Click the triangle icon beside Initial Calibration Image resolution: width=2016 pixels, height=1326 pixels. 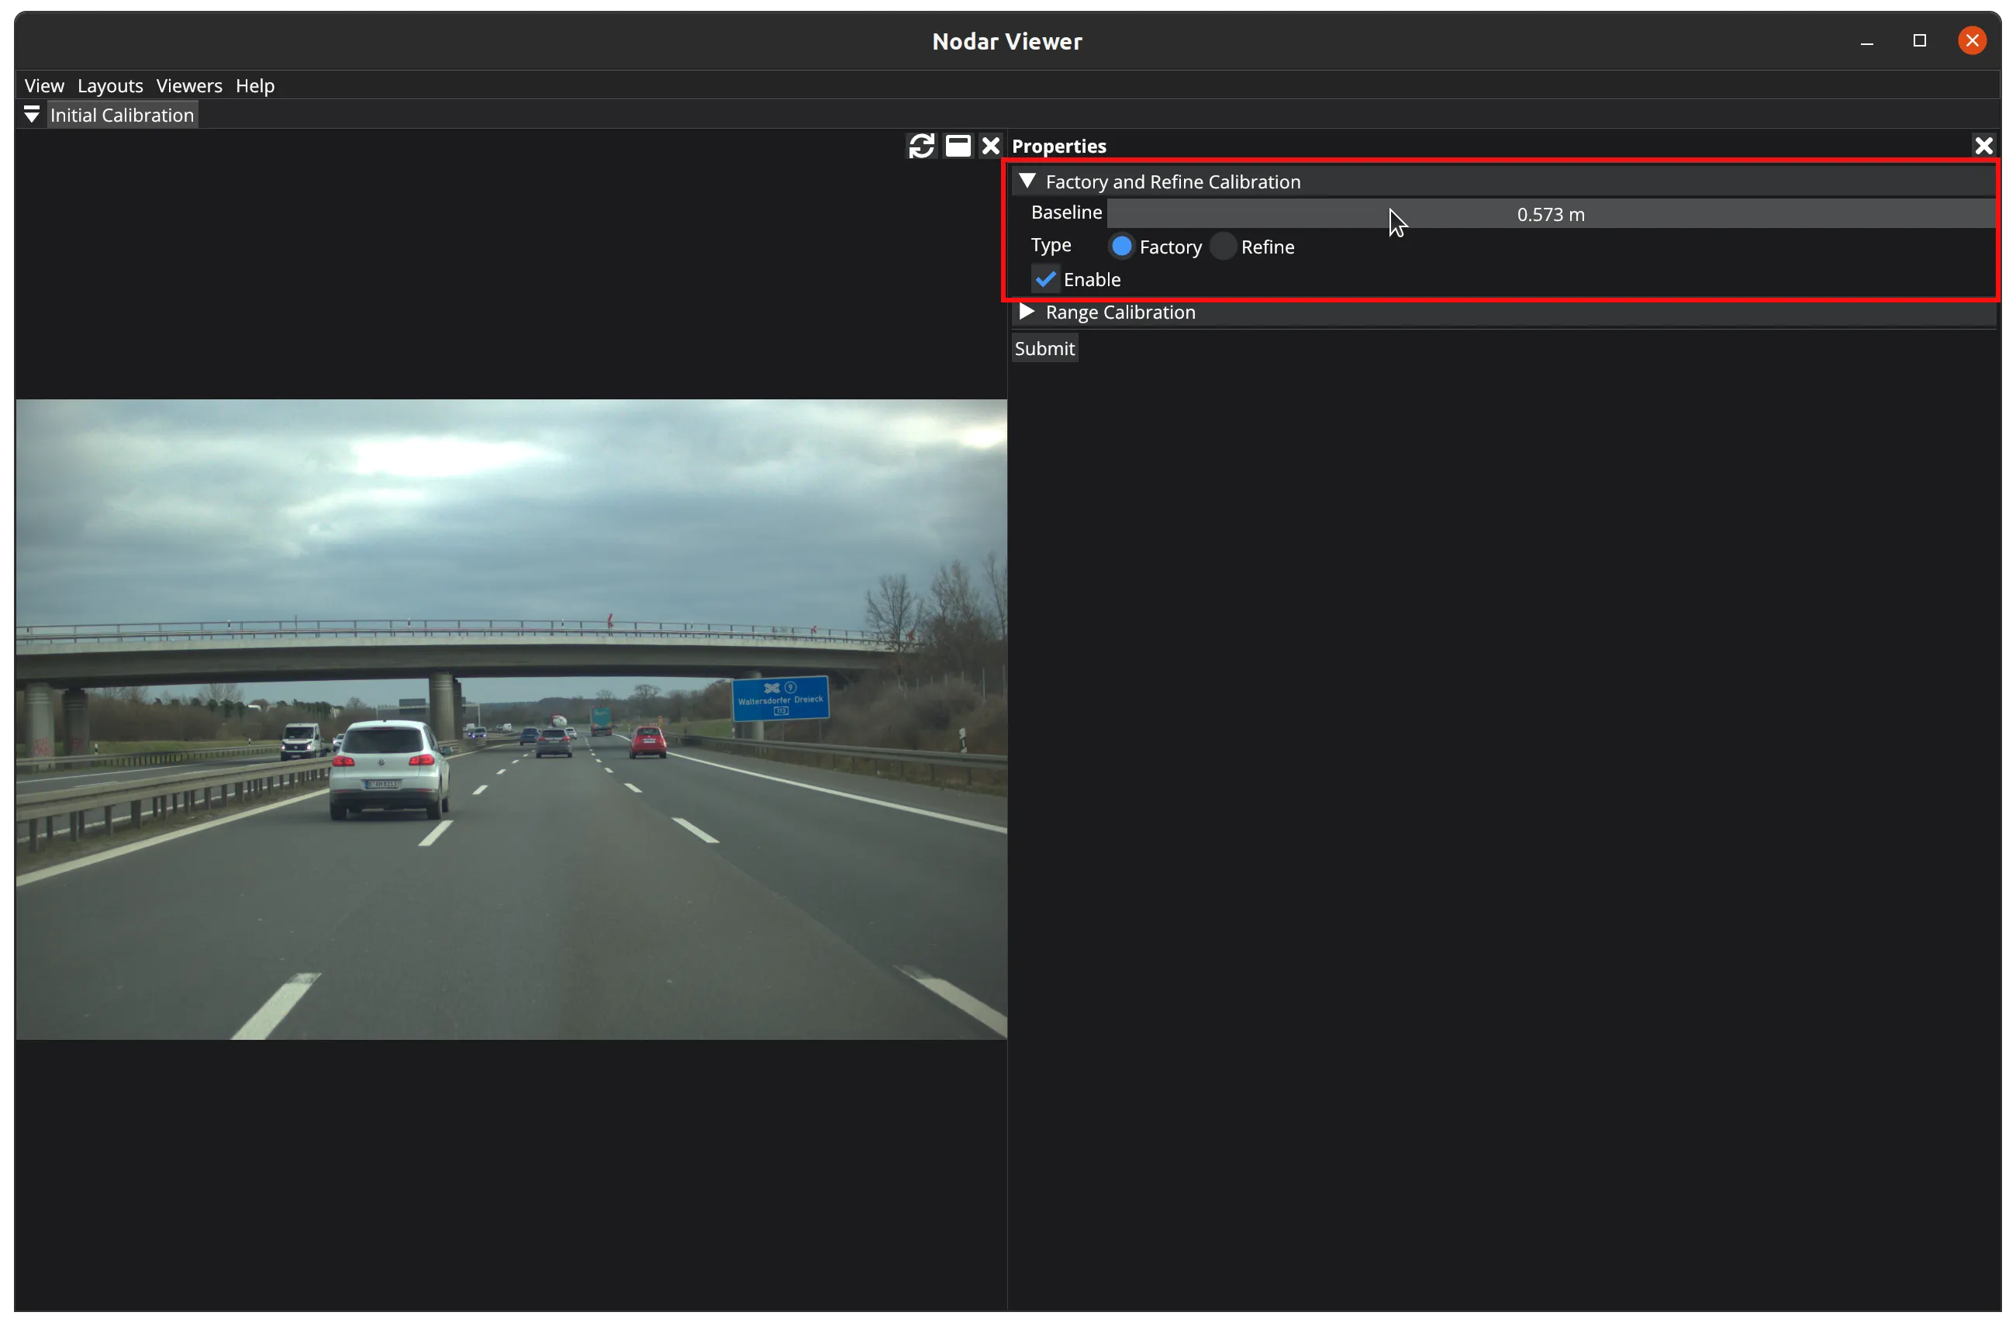pyautogui.click(x=31, y=115)
